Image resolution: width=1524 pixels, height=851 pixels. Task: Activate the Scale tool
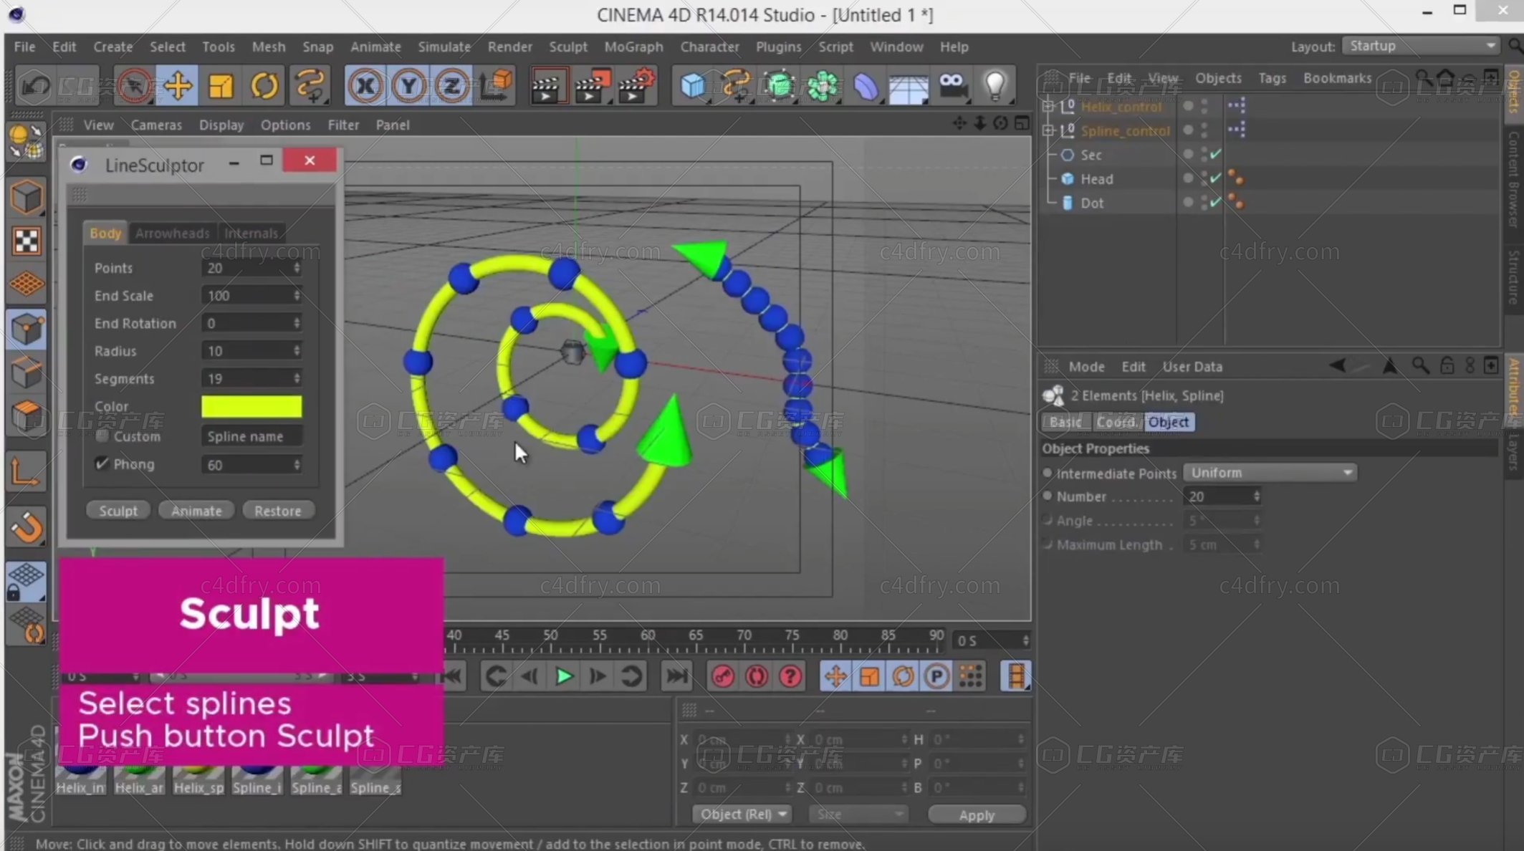[221, 86]
